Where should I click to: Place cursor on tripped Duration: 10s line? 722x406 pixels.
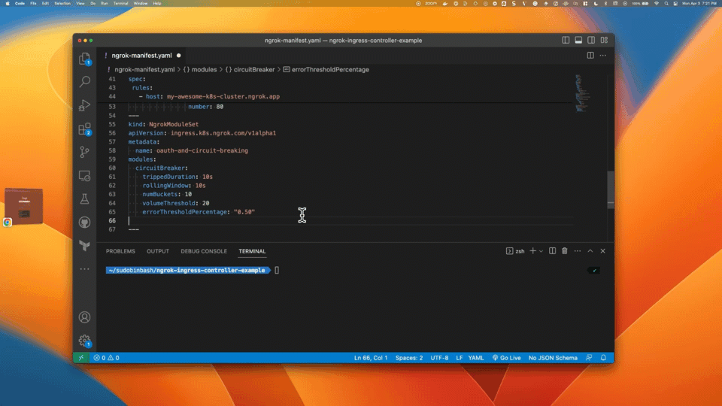[x=177, y=177]
